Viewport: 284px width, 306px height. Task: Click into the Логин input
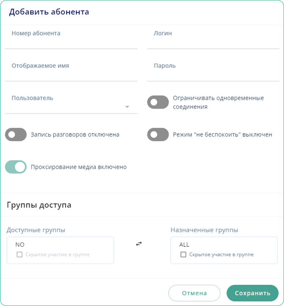213,41
